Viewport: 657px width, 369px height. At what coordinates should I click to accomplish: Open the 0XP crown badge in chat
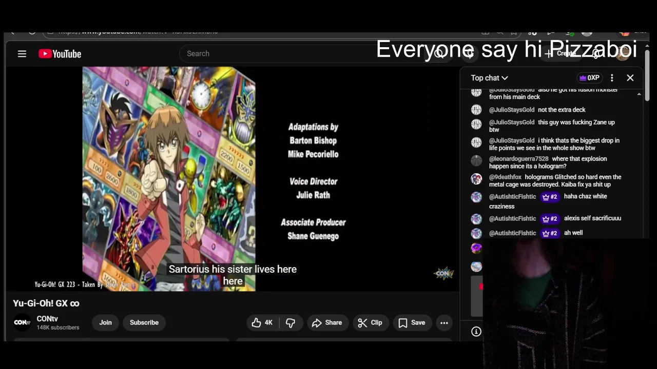tap(589, 78)
